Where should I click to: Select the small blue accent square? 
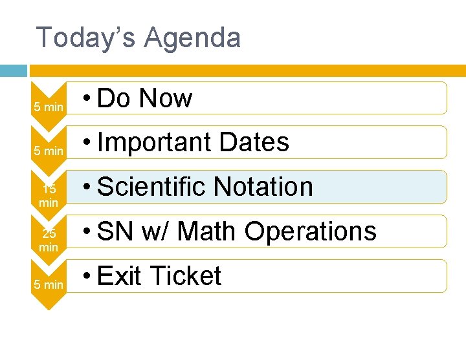13,70
